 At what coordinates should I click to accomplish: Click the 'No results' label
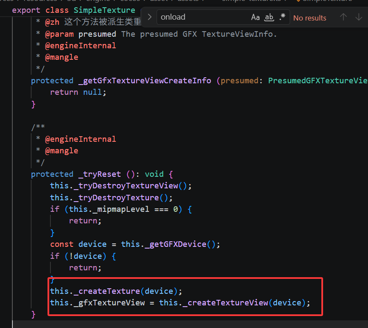point(309,18)
